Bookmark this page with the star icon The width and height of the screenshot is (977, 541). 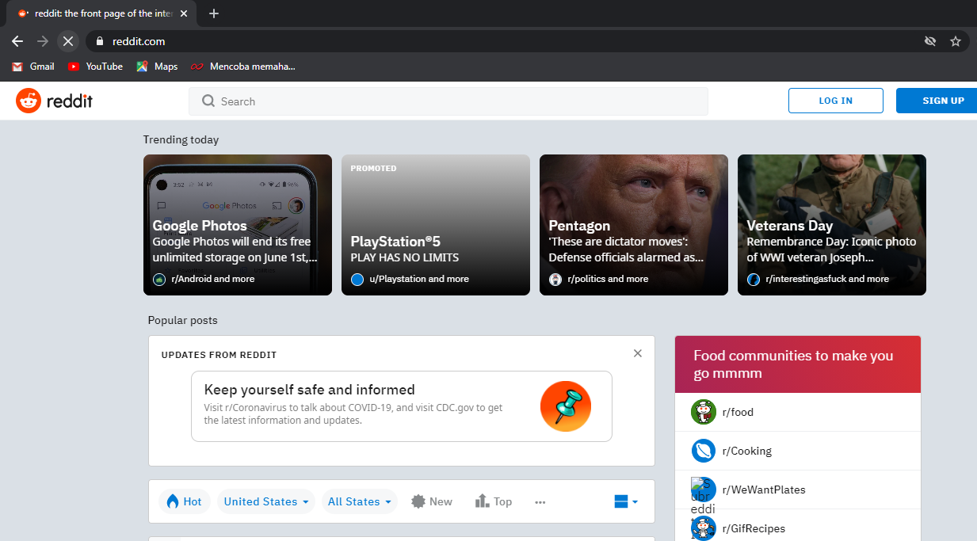(x=956, y=41)
